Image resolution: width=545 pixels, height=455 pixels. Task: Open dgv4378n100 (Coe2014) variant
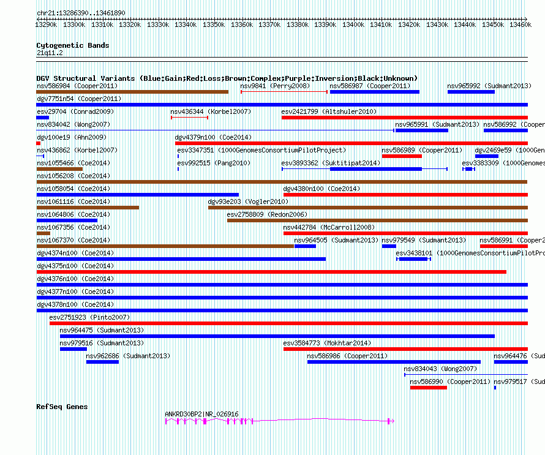click(x=282, y=310)
